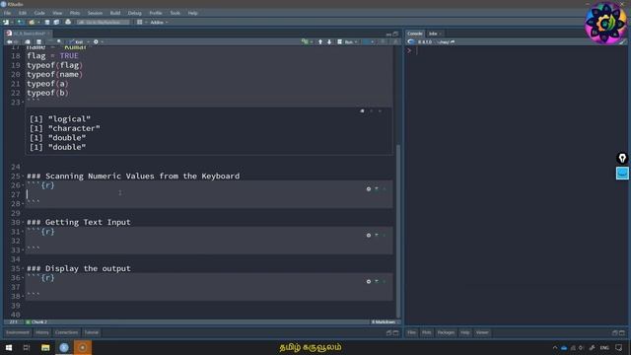Open an existing file from the toolbar
The width and height of the screenshot is (631, 355).
click(32, 22)
